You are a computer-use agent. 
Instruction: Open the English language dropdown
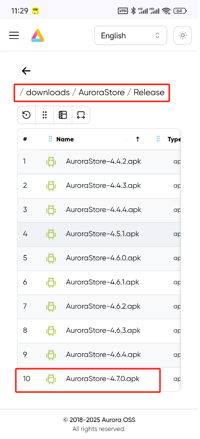tap(130, 36)
